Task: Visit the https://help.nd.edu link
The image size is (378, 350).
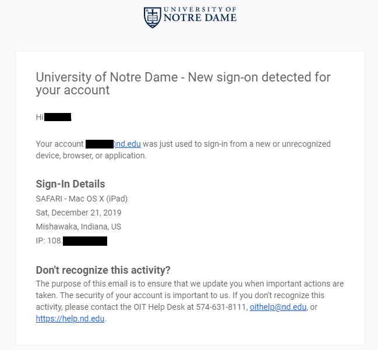Action: 70,319
